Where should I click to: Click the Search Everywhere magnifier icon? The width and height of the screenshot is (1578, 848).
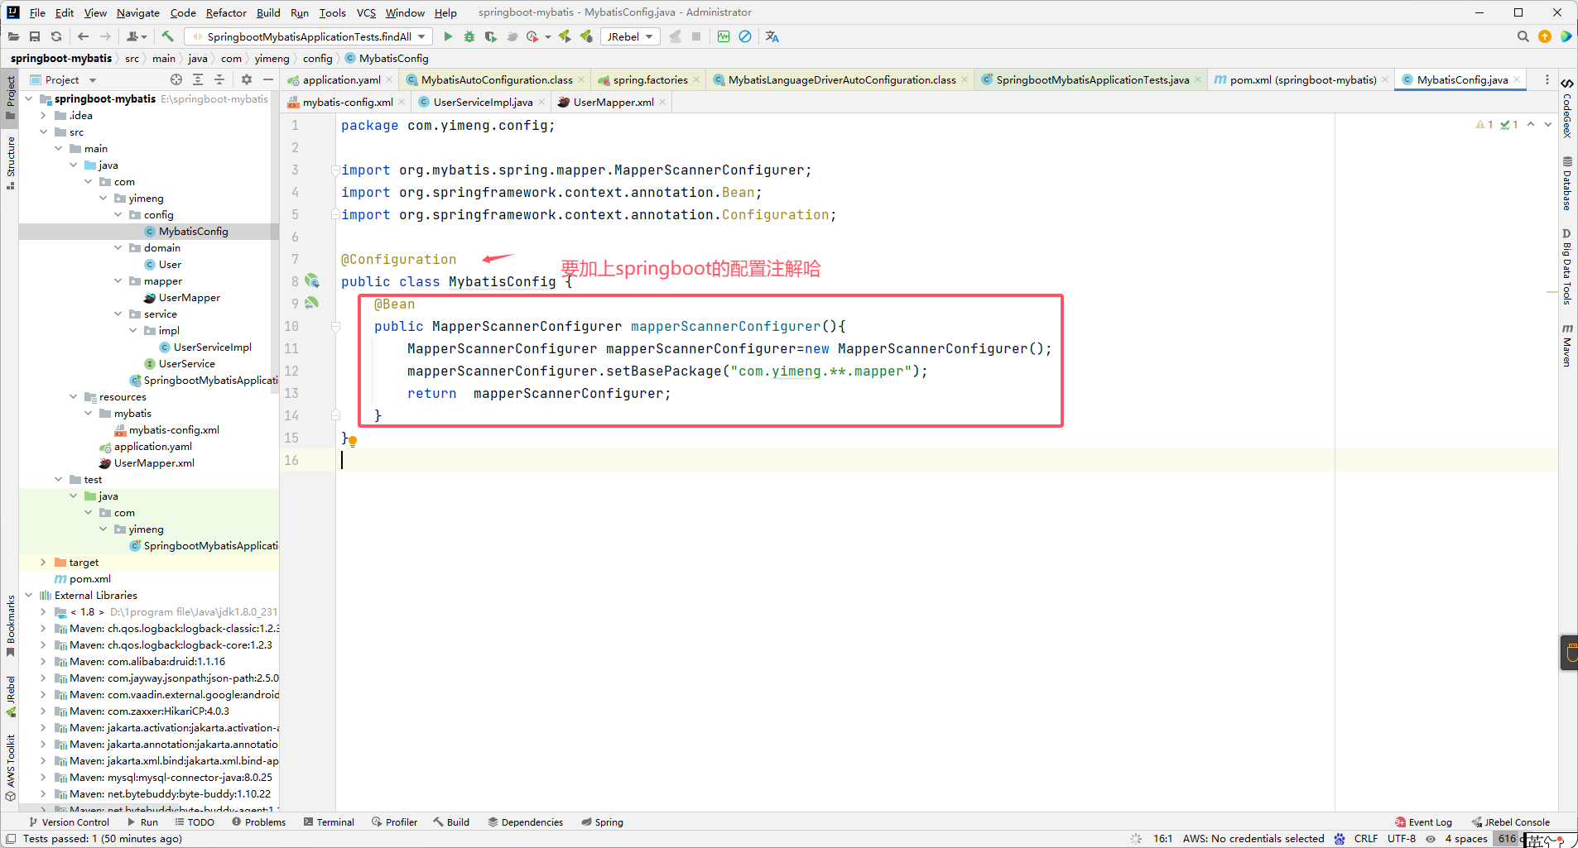[x=1523, y=36]
